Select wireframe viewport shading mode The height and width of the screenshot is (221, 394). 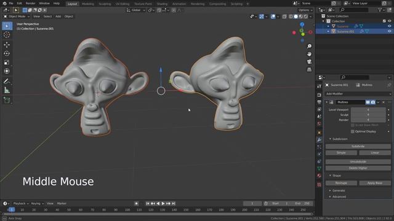coord(291,17)
